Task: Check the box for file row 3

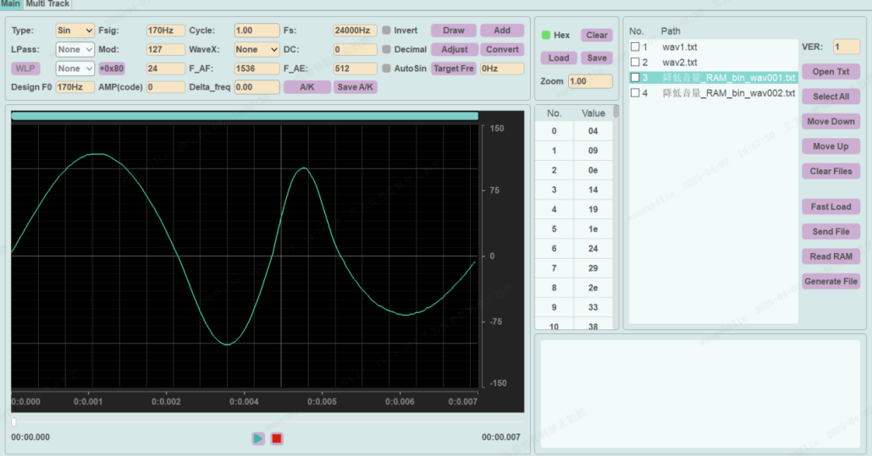Action: [x=635, y=77]
